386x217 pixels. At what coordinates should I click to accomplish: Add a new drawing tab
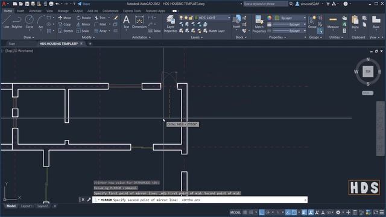pos(90,43)
